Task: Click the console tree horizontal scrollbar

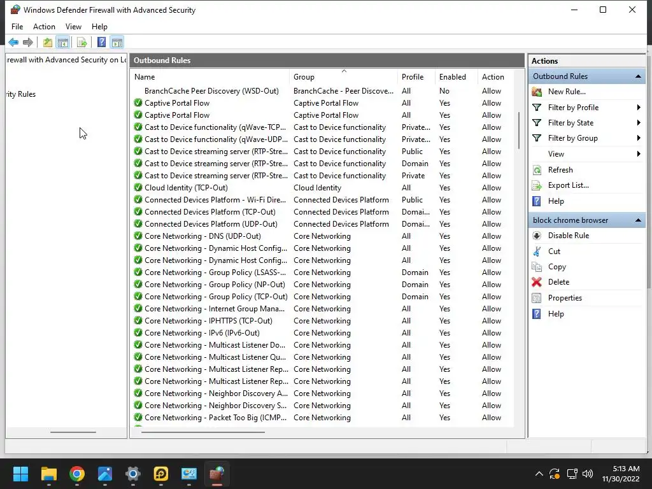Action: pos(73,432)
